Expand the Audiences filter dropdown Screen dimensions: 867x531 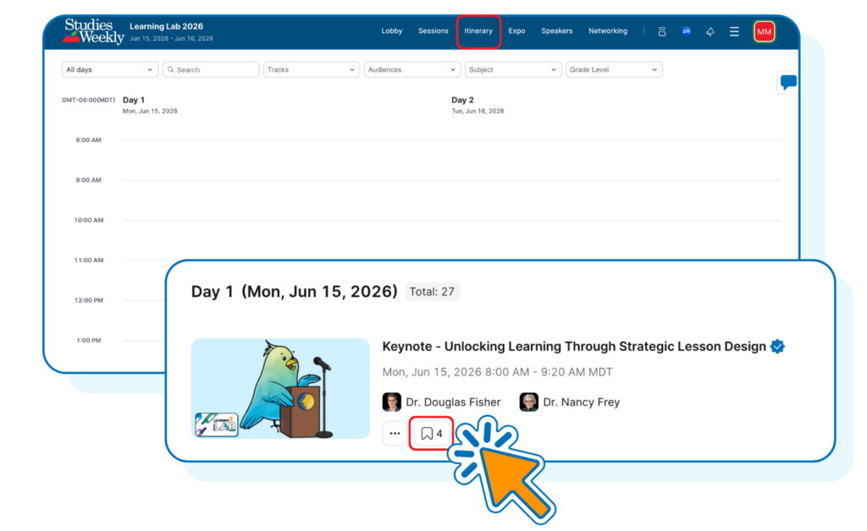coord(412,69)
